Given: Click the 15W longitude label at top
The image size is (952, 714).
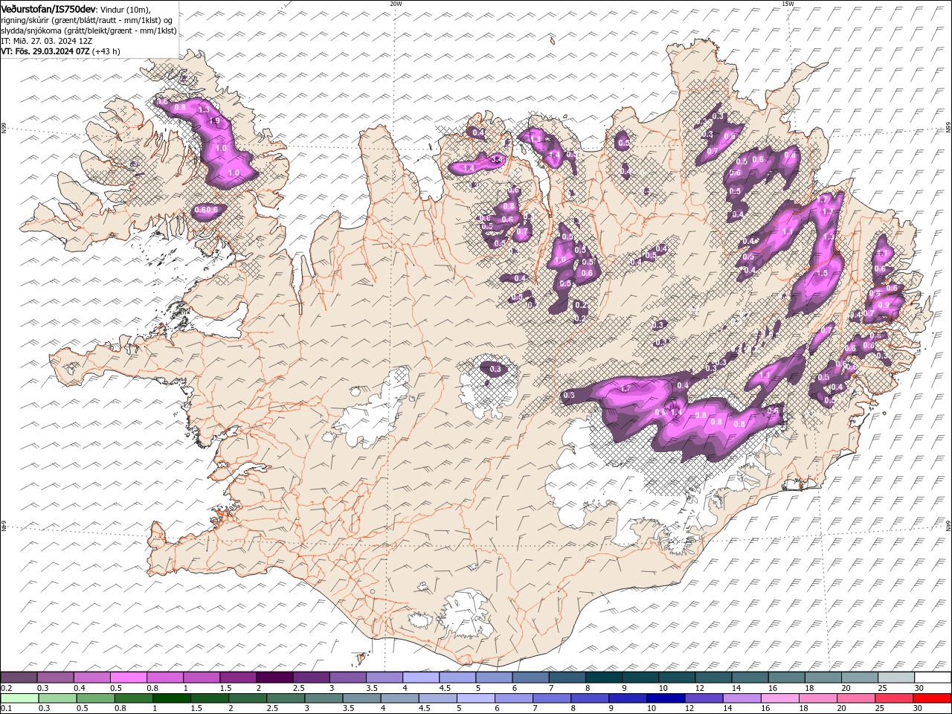Looking at the screenshot, I should (x=788, y=4).
